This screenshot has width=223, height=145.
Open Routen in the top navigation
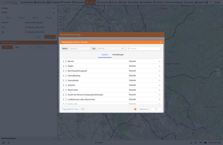coord(113,2)
